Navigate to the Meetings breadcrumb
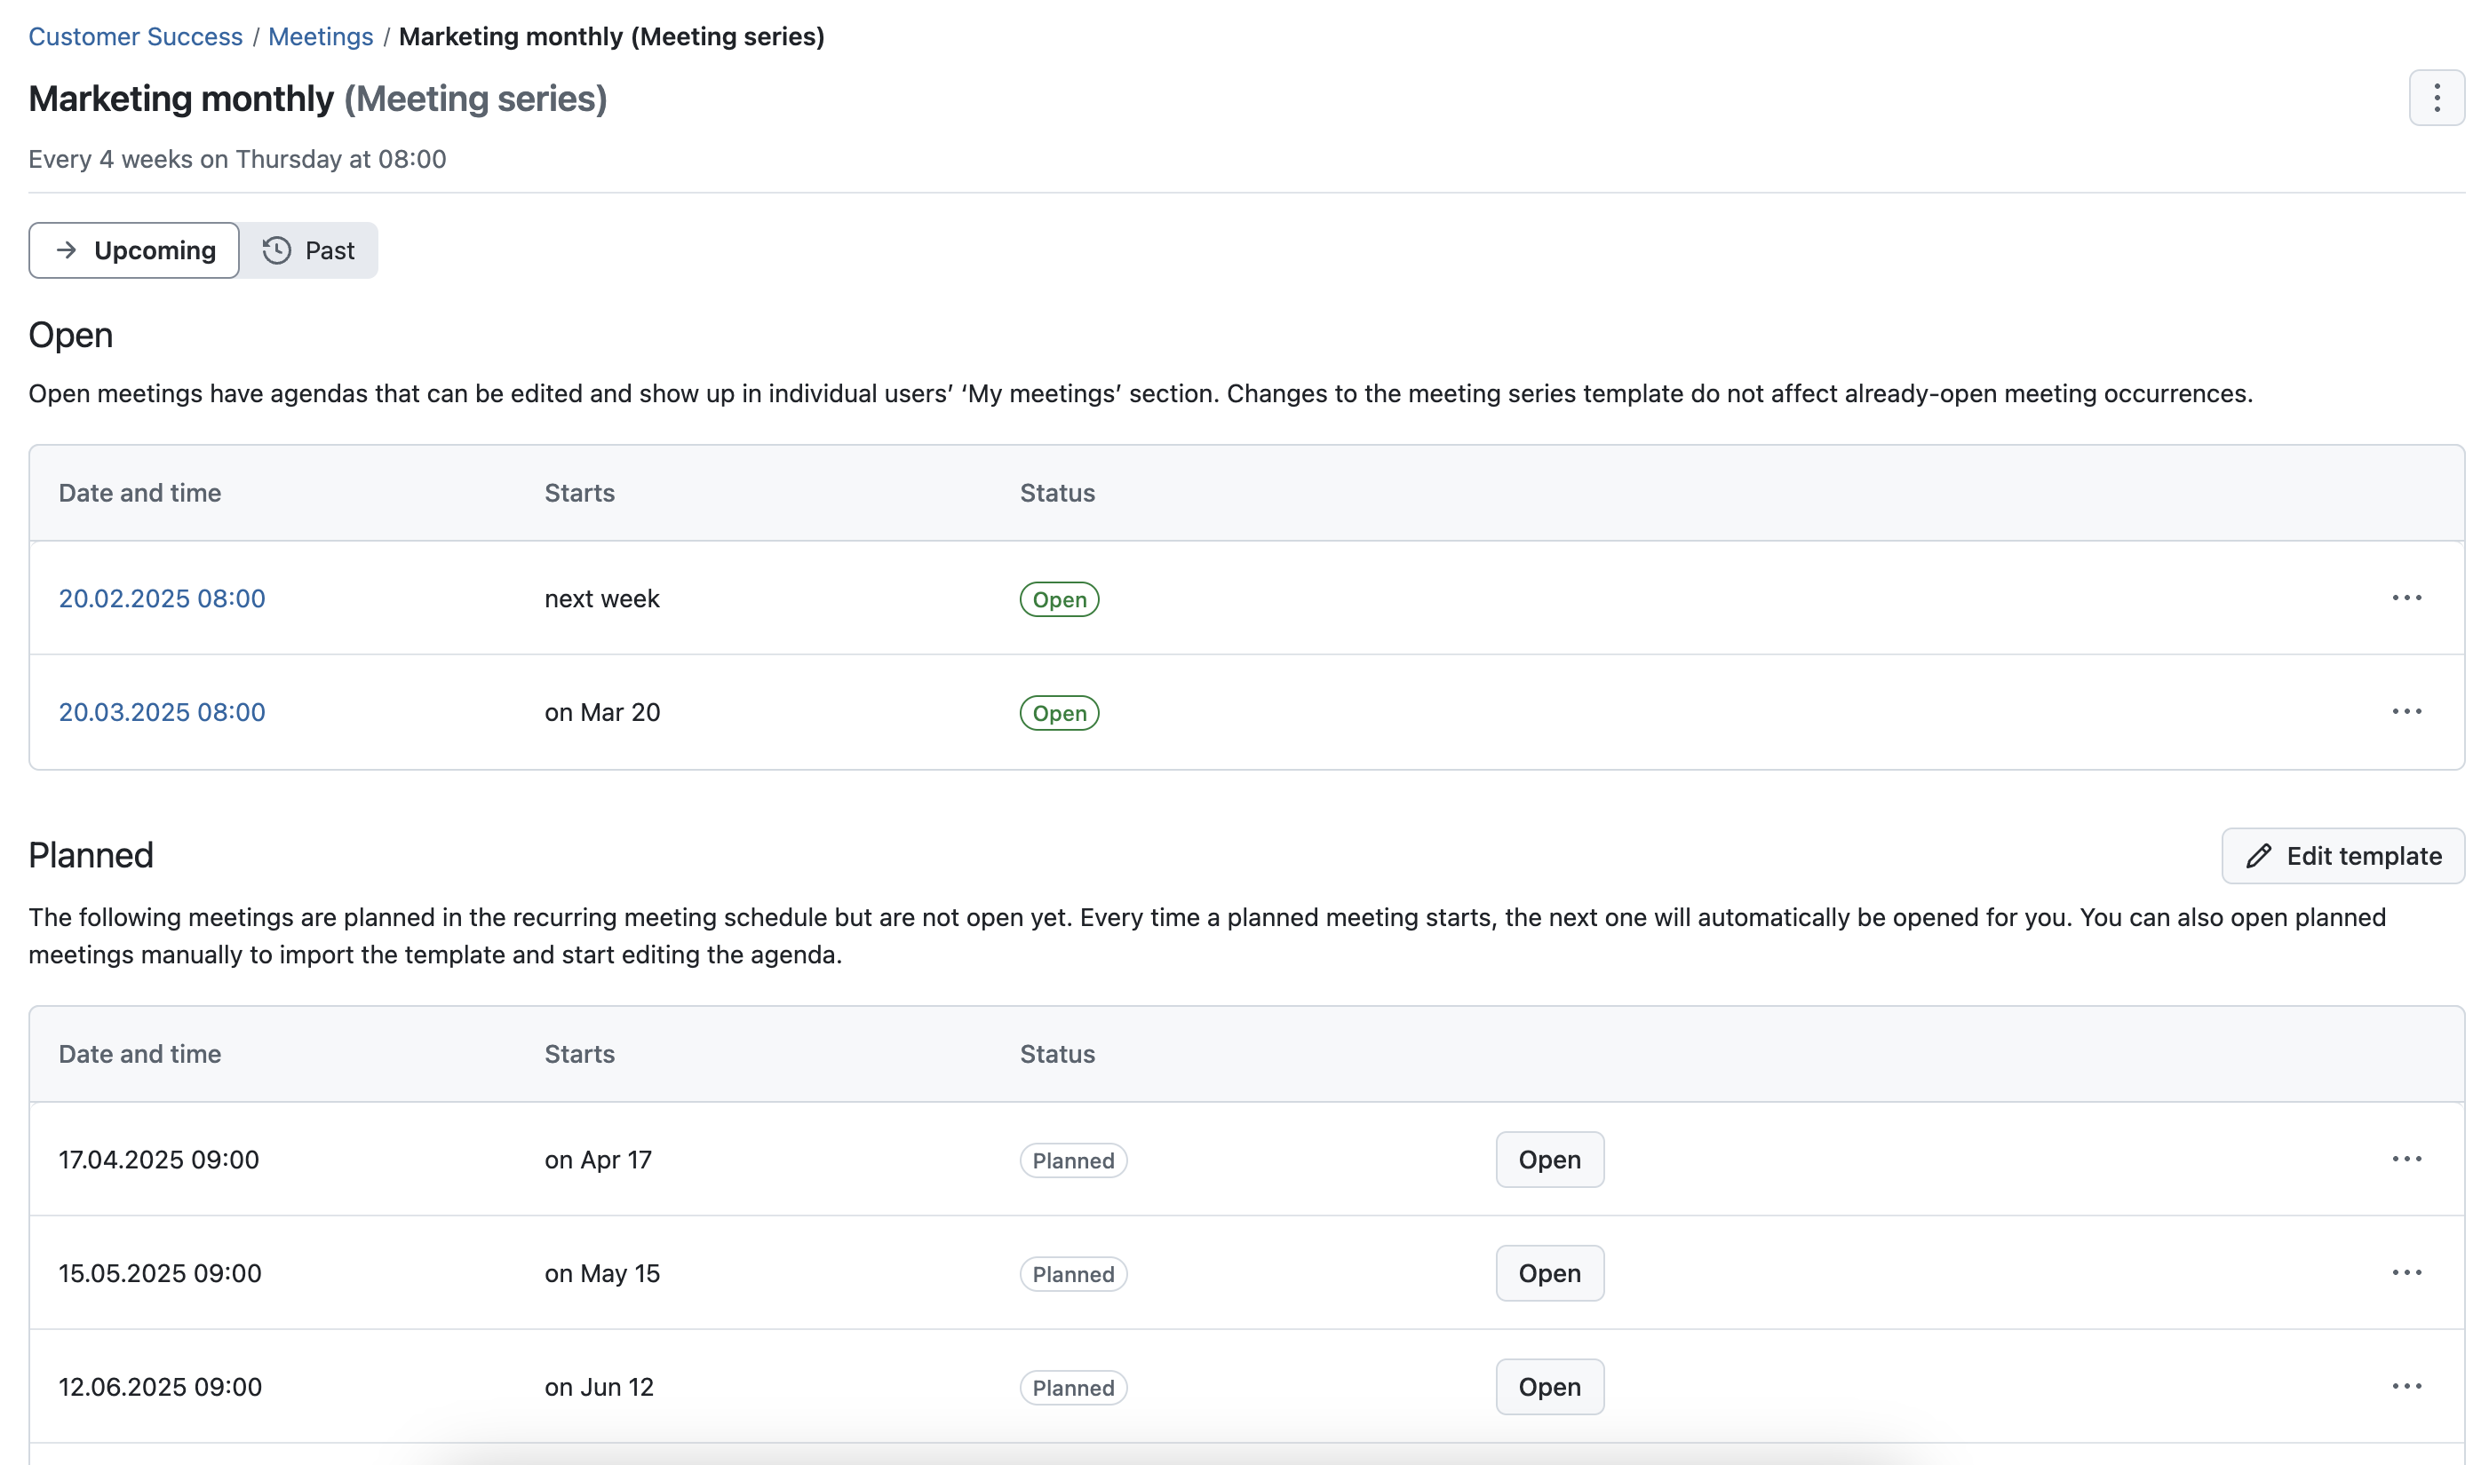 [x=320, y=36]
